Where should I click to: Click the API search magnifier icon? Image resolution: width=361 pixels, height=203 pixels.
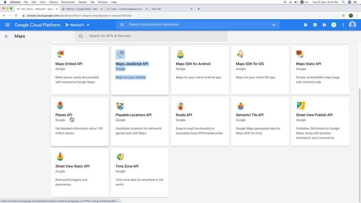pyautogui.click(x=81, y=36)
